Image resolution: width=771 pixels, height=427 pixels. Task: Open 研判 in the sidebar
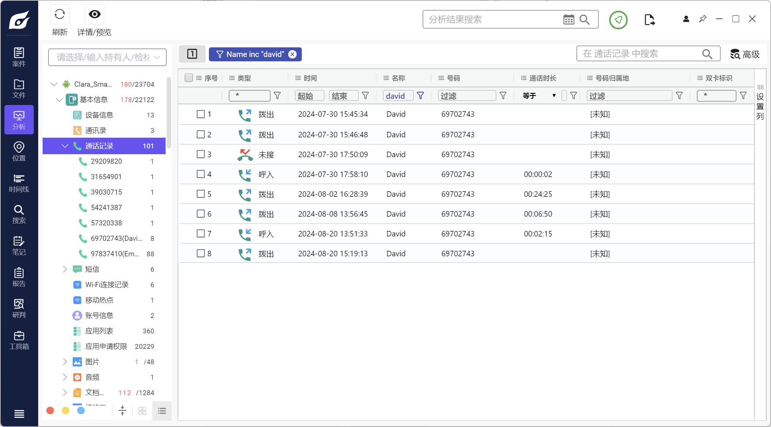coord(19,309)
